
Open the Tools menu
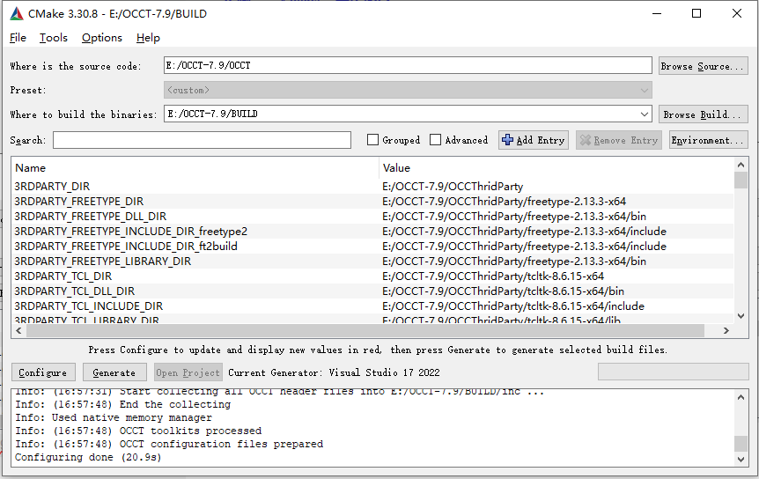click(x=53, y=38)
